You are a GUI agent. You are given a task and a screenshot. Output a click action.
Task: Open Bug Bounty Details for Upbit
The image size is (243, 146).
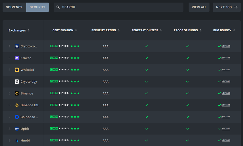[226, 128]
